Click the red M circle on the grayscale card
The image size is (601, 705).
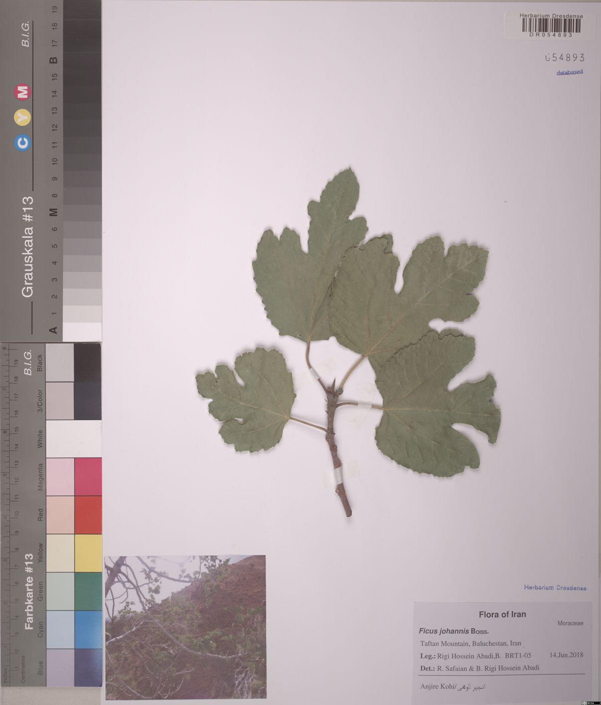pos(24,92)
